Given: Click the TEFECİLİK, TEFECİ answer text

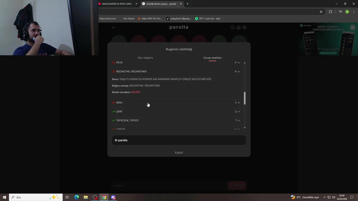Looking at the screenshot, I should 127,121.
